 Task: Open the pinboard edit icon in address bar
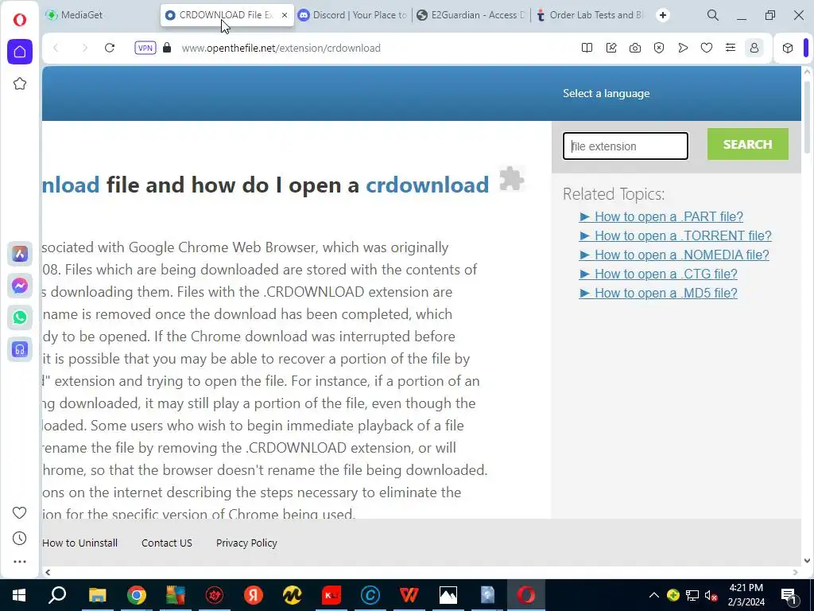coord(611,48)
